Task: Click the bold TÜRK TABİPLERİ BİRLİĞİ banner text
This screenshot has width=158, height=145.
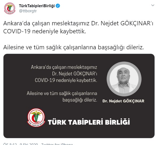Action: (89, 122)
